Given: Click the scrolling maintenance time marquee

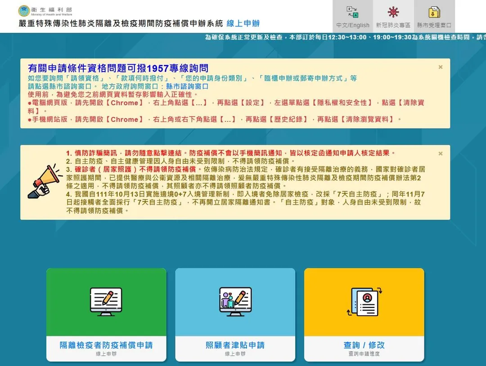Looking at the screenshot, I should pyautogui.click(x=345, y=37).
